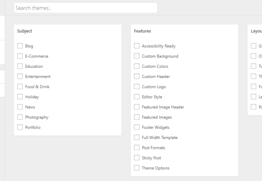Tick the Photography subject checkbox
Screen dimensions: 262x181
(x=20, y=117)
